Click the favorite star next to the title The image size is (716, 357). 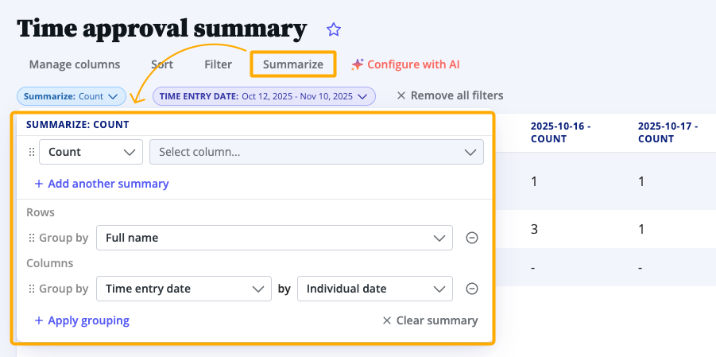334,29
